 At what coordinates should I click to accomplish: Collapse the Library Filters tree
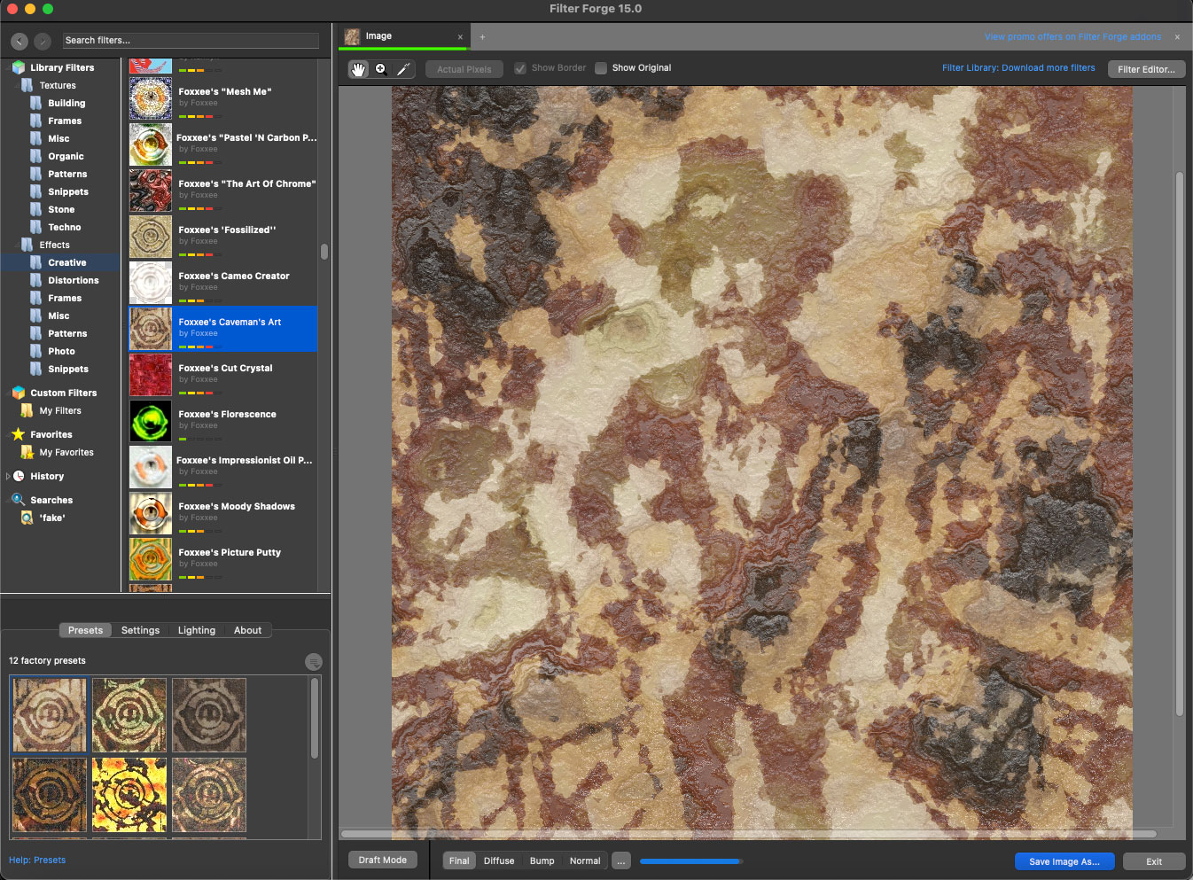pos(8,67)
